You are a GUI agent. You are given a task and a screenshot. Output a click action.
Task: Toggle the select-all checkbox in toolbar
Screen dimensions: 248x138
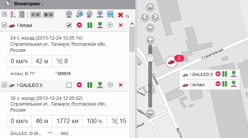tap(5, 14)
